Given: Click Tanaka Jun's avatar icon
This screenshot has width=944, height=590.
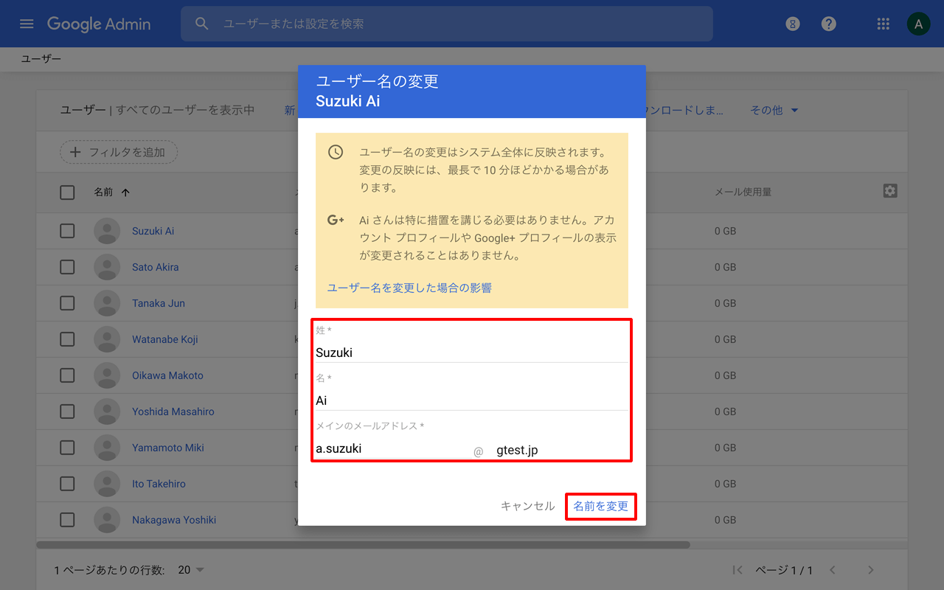Looking at the screenshot, I should tap(107, 303).
